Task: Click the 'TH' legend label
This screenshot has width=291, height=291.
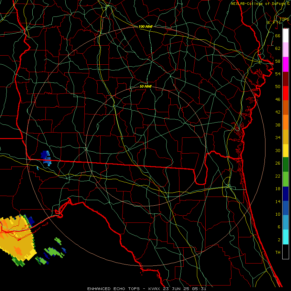Action: click(278, 252)
